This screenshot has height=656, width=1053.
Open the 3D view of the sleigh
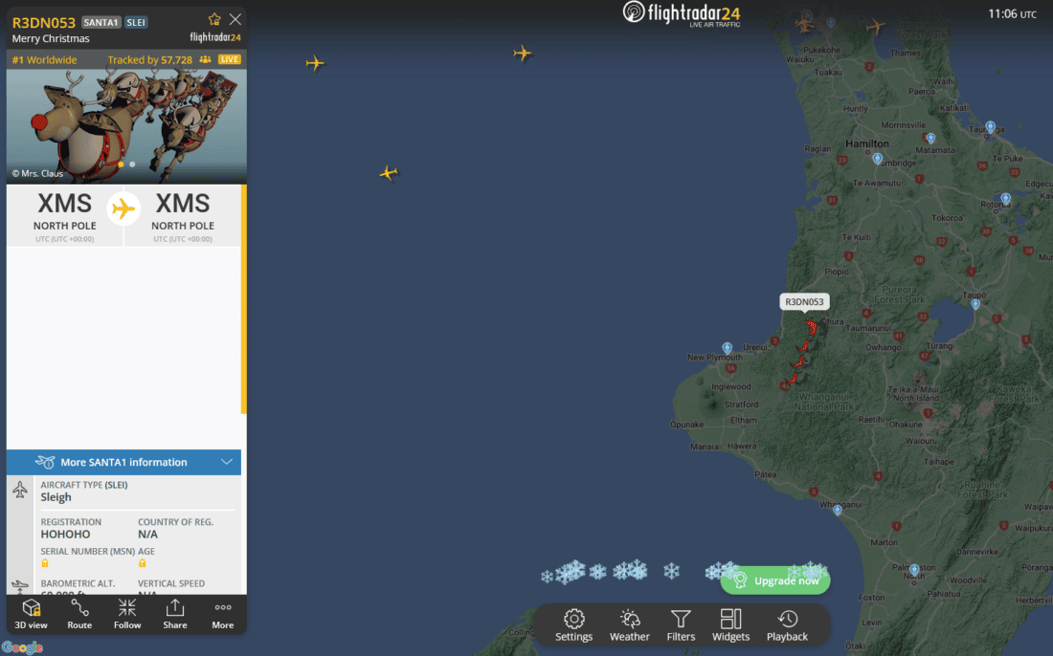31,615
